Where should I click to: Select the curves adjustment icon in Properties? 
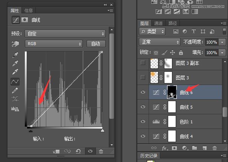click(x=15, y=20)
